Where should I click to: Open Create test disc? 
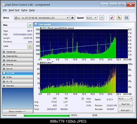point(18,56)
